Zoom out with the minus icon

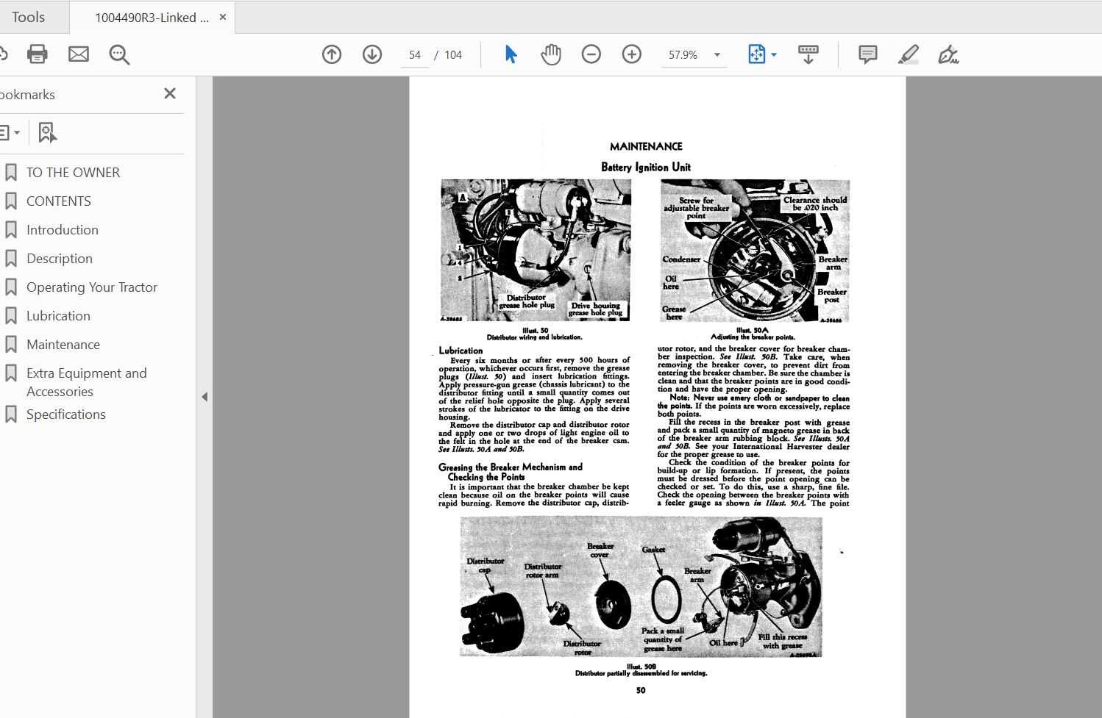coord(591,54)
